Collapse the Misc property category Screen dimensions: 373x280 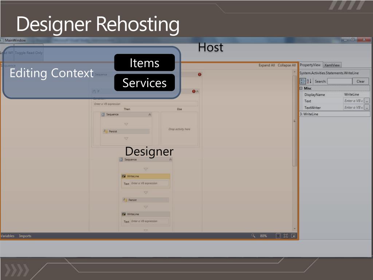tap(301, 88)
